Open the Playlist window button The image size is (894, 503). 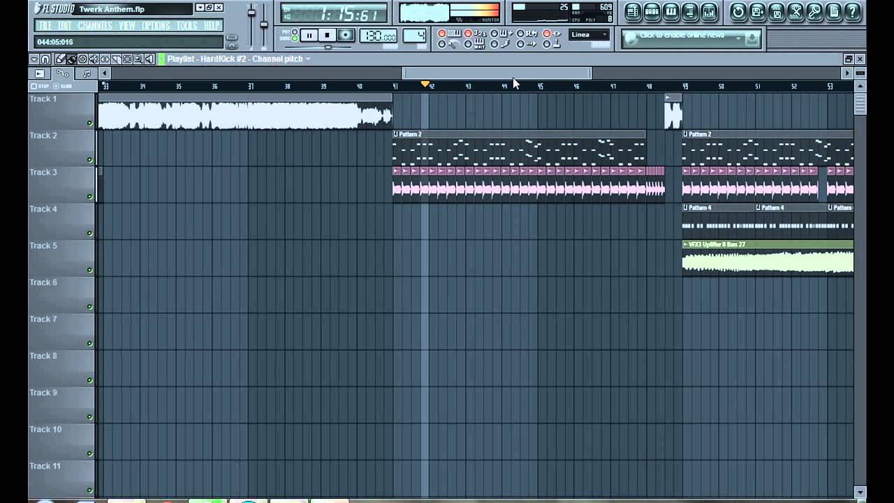pos(633,11)
